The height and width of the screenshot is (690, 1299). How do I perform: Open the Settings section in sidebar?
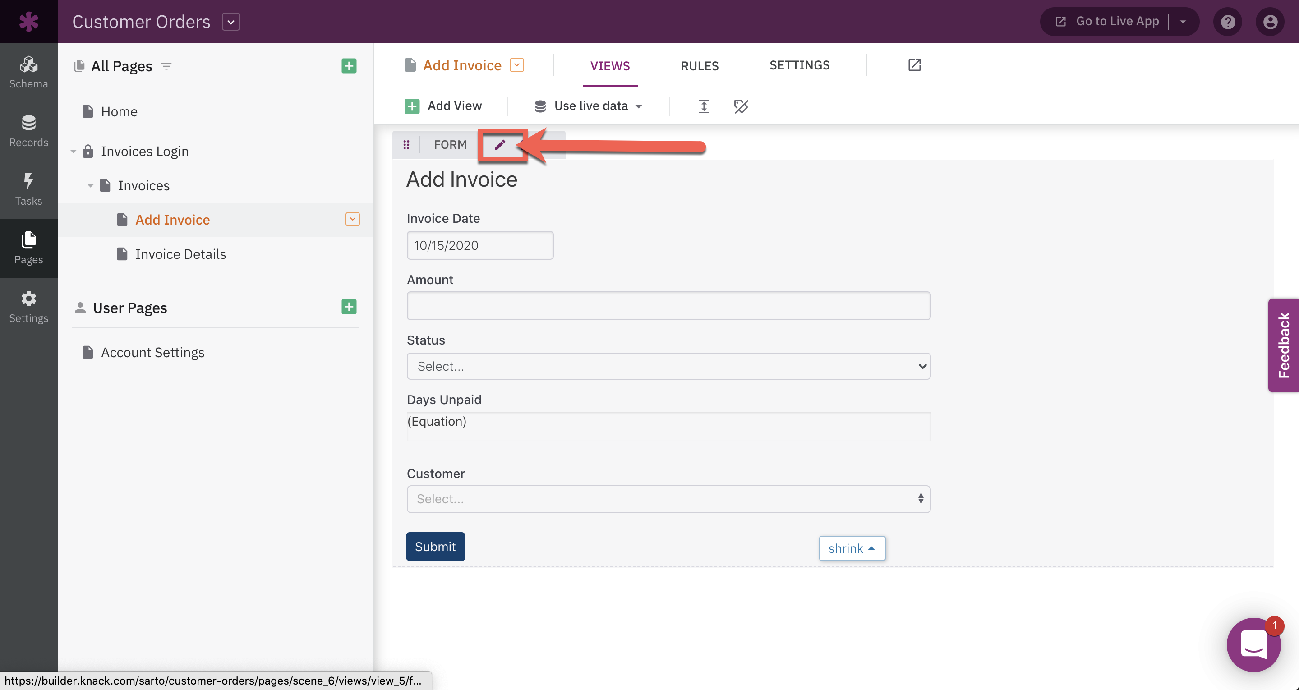pyautogui.click(x=29, y=307)
